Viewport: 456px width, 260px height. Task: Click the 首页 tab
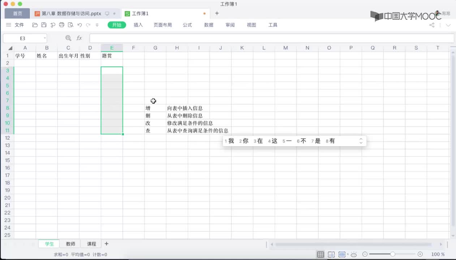point(17,13)
